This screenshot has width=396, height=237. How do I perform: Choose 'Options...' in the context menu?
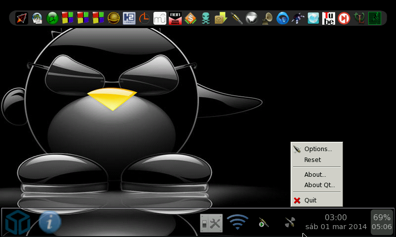[317, 149]
